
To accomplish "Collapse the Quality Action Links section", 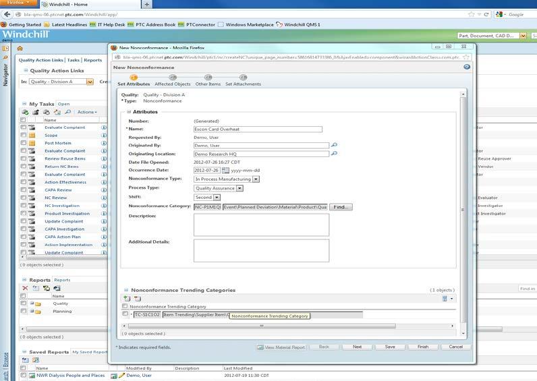I will (26, 70).
